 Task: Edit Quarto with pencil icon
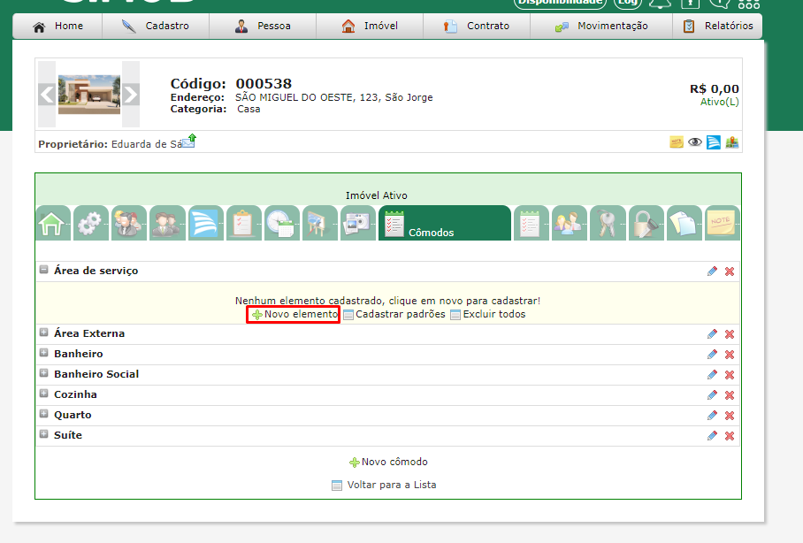(x=713, y=415)
